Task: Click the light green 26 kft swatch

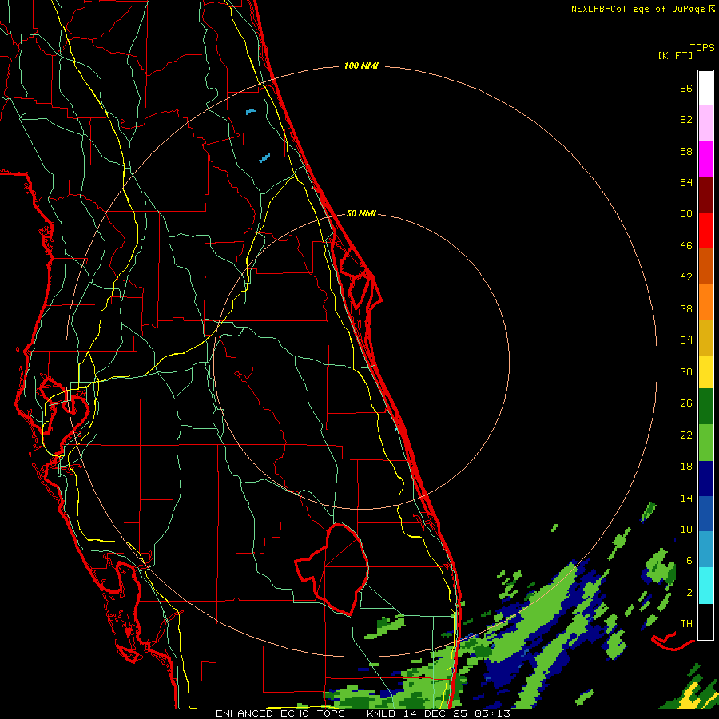Action: pyautogui.click(x=705, y=443)
